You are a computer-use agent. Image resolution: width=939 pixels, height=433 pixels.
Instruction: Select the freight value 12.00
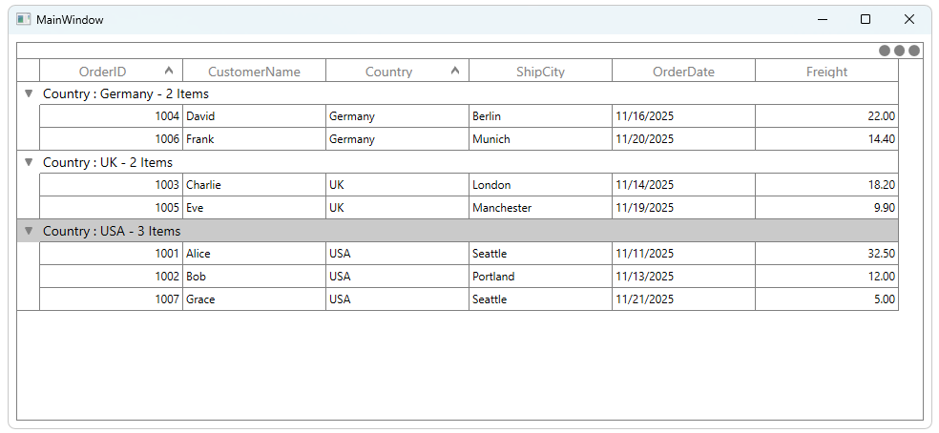coord(827,276)
